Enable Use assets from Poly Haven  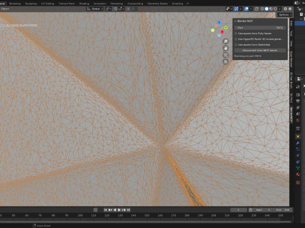point(236,34)
